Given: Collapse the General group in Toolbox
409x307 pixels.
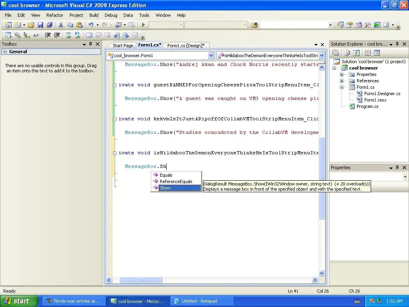Looking at the screenshot, I should coord(5,52).
